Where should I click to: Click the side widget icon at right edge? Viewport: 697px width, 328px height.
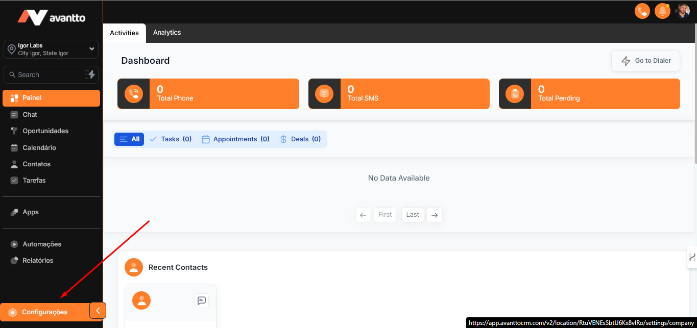[692, 257]
